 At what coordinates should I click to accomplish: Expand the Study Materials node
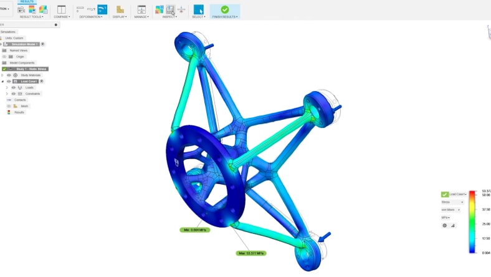click(x=2, y=75)
